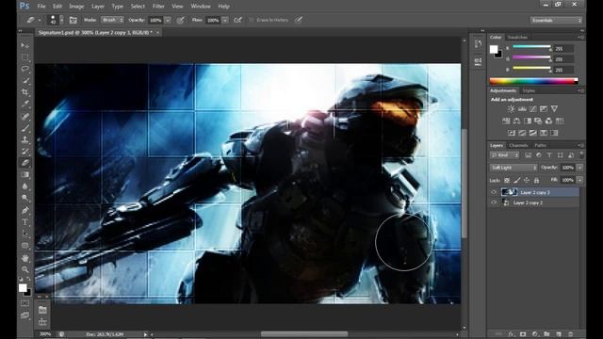The height and width of the screenshot is (339, 603).
Task: Select the Horizontal Type tool
Action: [25, 222]
